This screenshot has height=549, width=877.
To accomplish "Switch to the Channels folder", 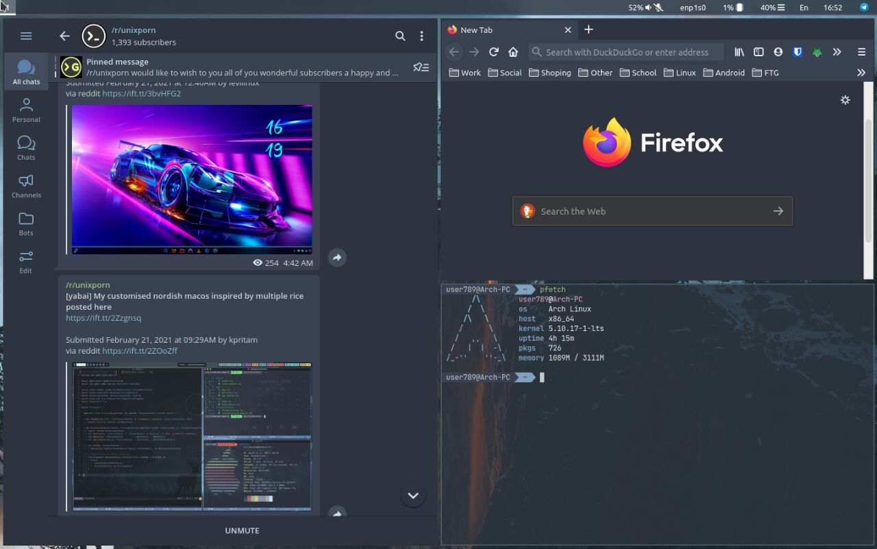I will pyautogui.click(x=26, y=185).
